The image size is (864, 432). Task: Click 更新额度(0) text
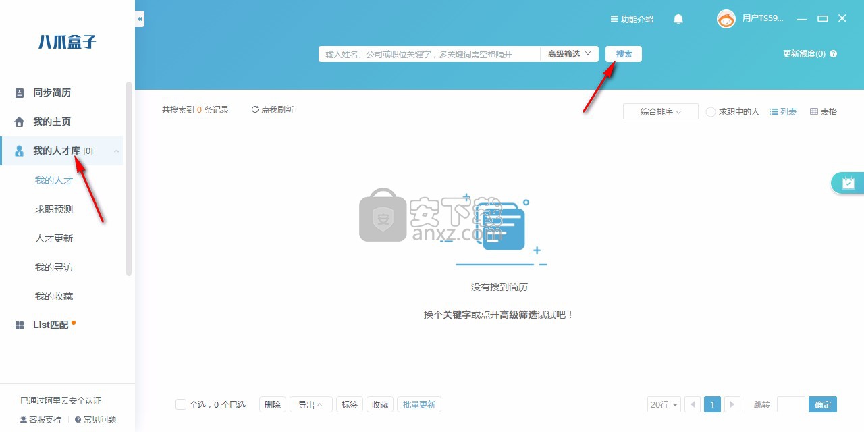(x=804, y=54)
